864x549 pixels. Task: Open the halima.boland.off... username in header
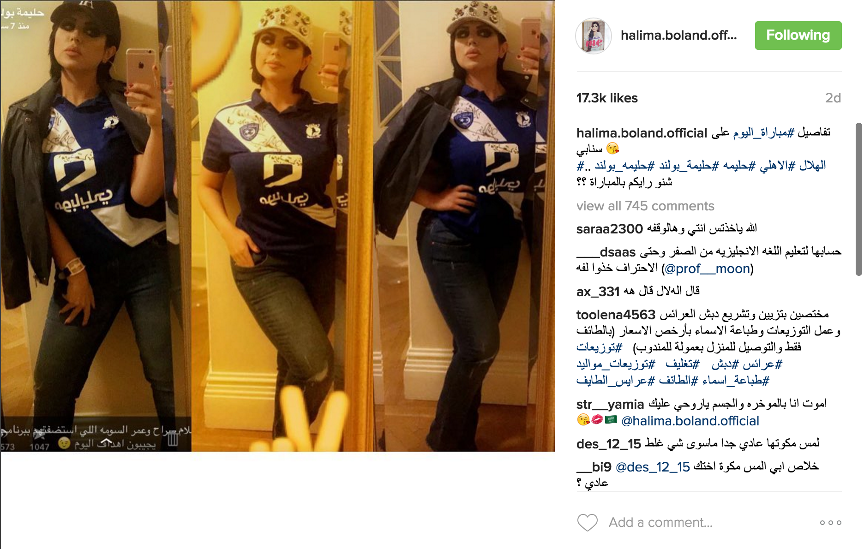(x=678, y=36)
